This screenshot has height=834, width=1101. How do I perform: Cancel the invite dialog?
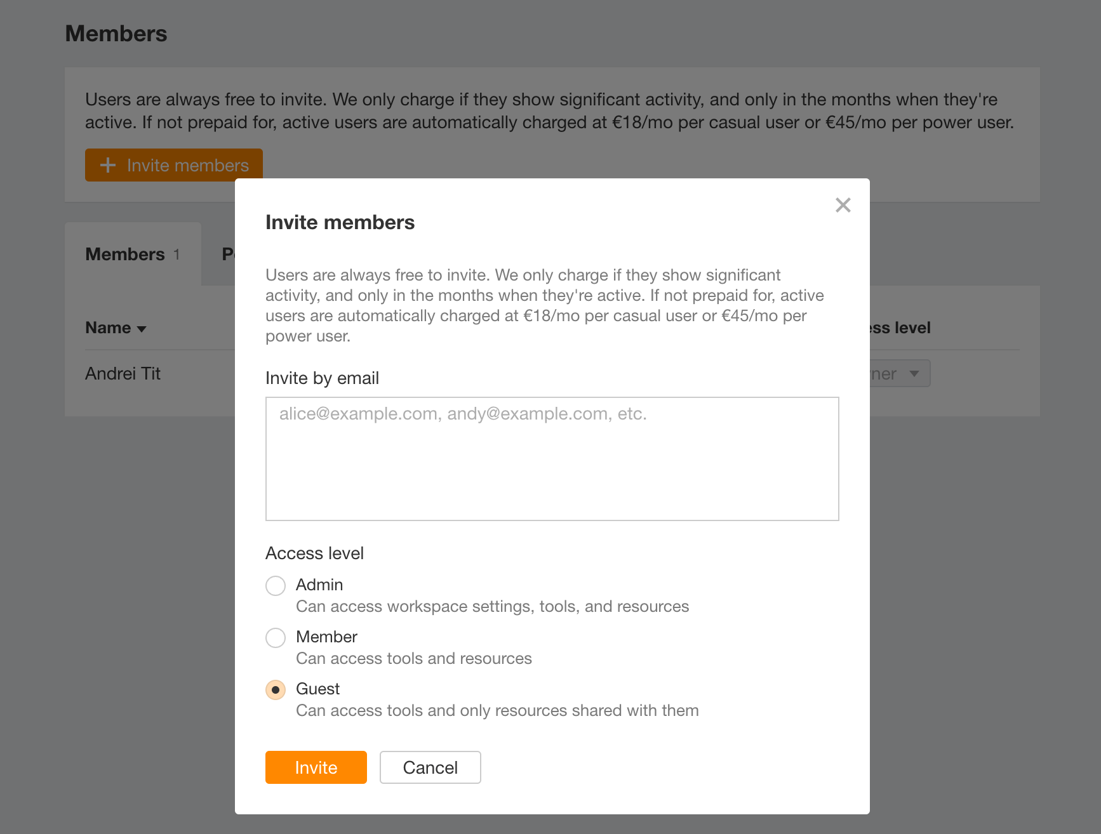(x=430, y=767)
